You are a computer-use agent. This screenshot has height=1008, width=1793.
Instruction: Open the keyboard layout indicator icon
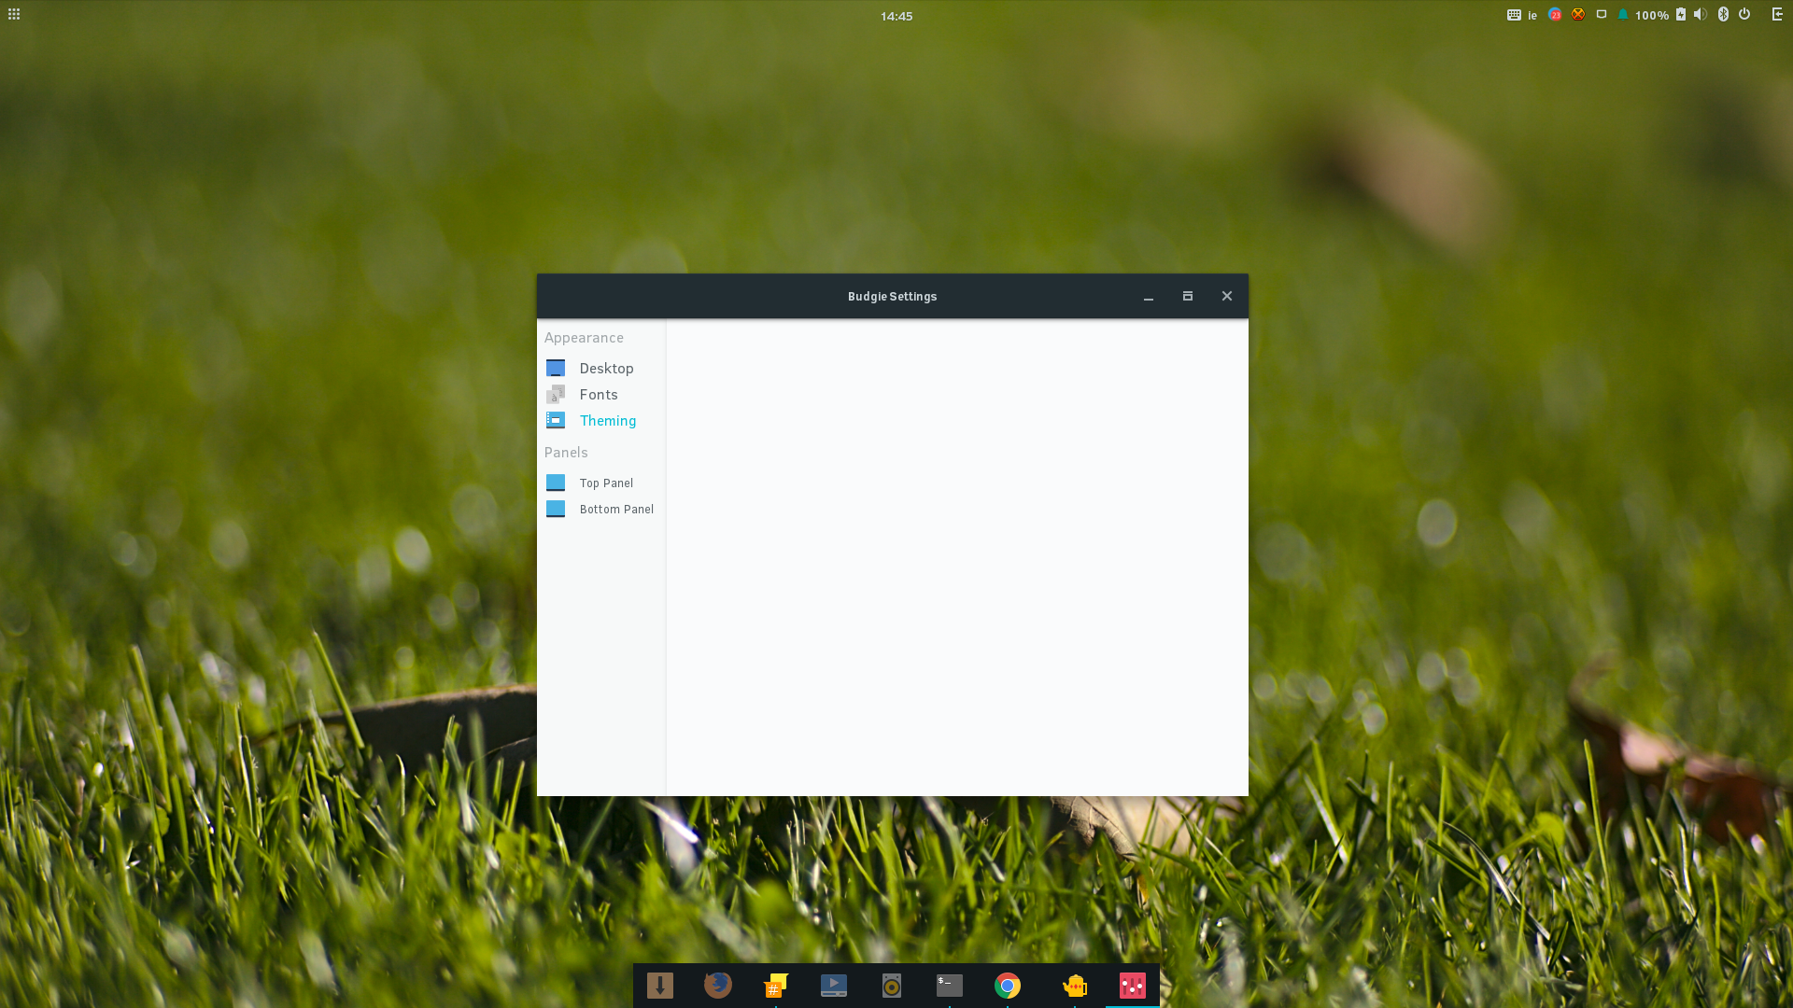pyautogui.click(x=1514, y=15)
